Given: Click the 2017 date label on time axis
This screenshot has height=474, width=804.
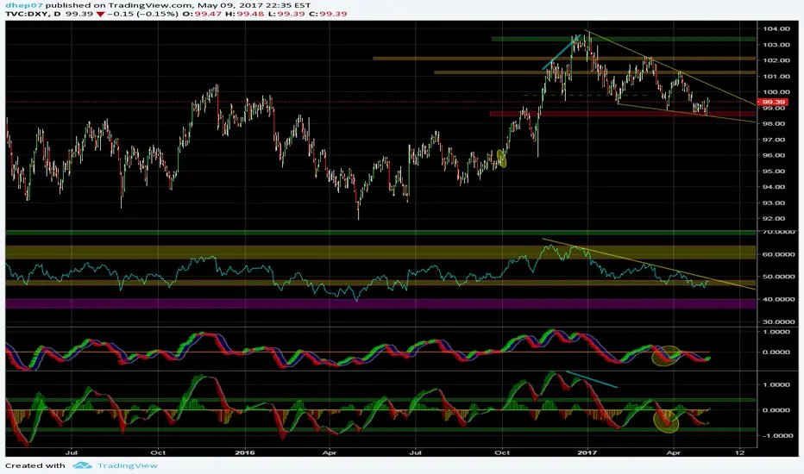Looking at the screenshot, I should click(587, 452).
